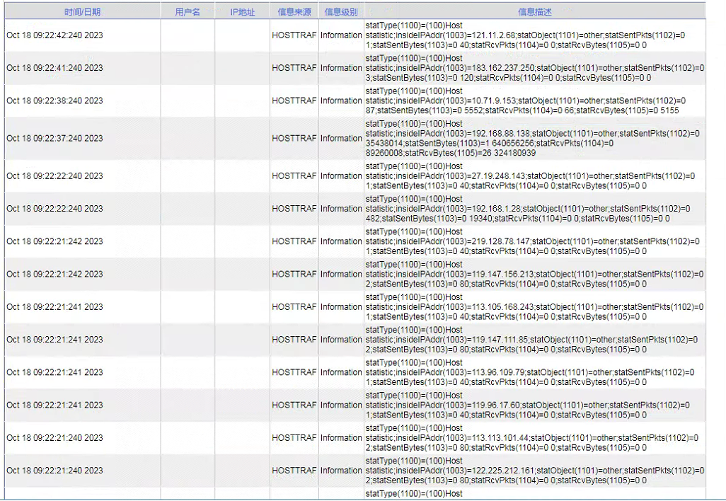Image resolution: width=726 pixels, height=501 pixels.
Task: Click Information in the 27.19.248.143 row
Action: point(341,176)
